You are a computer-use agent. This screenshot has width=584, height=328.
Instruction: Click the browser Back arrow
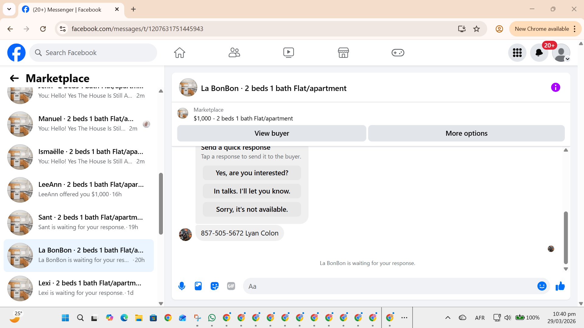point(10,29)
